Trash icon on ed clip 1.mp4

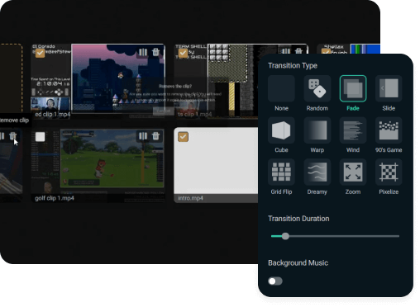(155, 52)
